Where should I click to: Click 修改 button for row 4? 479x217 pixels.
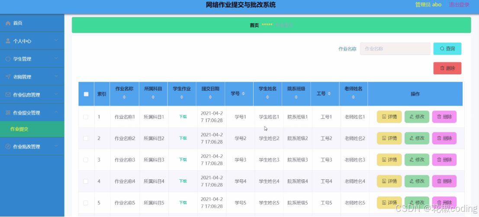(417, 181)
